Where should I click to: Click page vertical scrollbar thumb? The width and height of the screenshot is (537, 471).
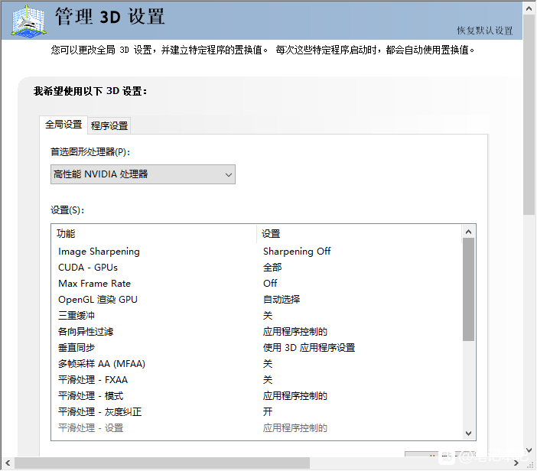529,115
